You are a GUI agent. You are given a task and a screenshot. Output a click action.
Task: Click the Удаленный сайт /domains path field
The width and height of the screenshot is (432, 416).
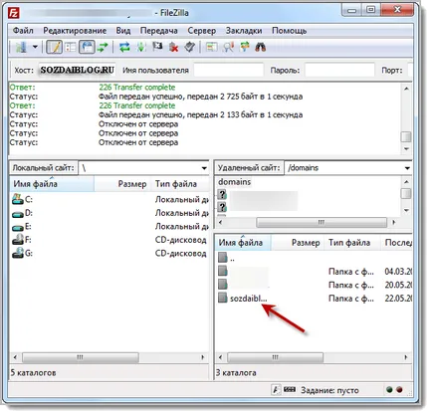(x=343, y=168)
